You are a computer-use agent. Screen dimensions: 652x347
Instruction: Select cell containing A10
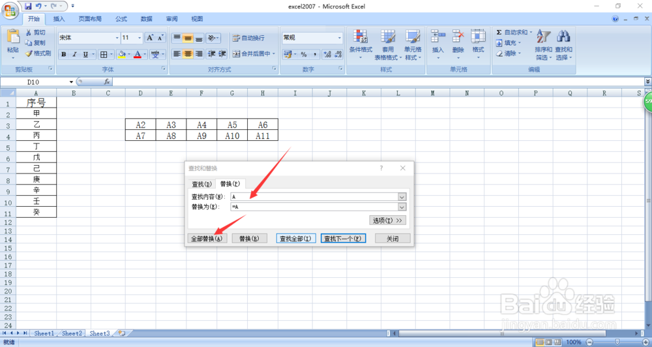point(232,136)
